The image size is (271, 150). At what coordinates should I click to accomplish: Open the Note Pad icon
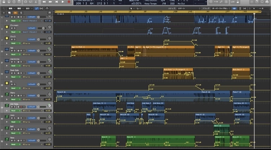coord(257,2)
